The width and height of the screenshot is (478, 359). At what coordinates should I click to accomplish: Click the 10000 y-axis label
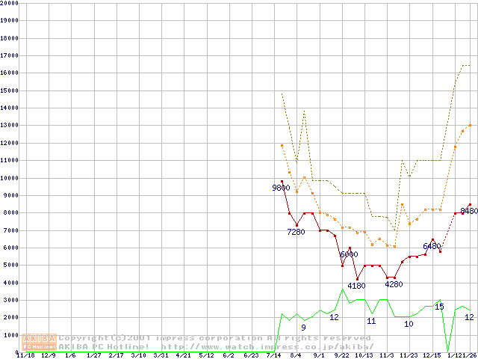pos(9,178)
